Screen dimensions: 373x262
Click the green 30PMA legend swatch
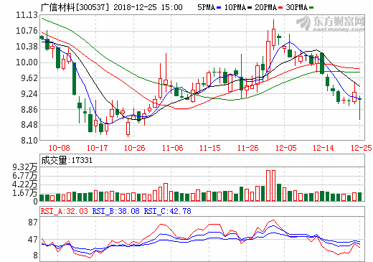311,8
